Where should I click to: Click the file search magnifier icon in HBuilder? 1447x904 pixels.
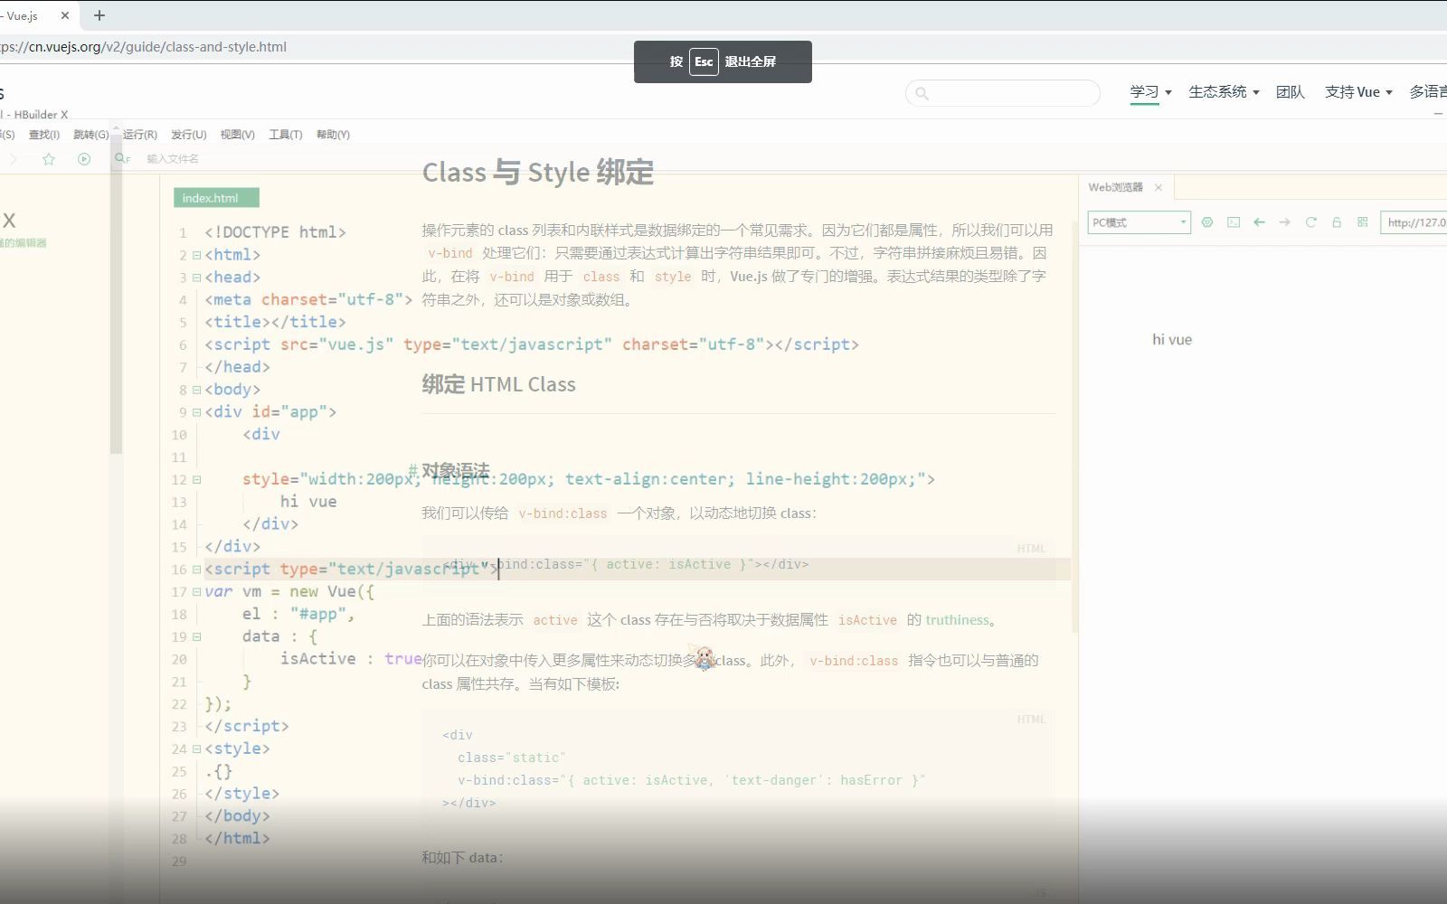click(x=120, y=158)
